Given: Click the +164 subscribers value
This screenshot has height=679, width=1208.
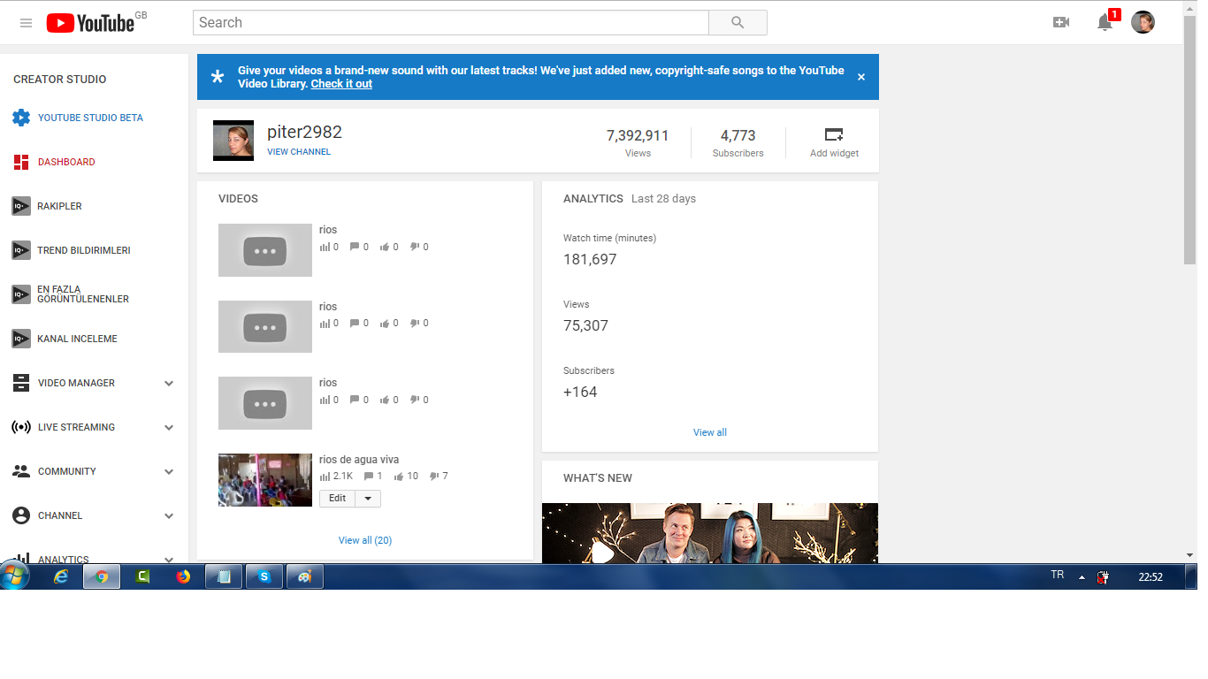Looking at the screenshot, I should (x=580, y=392).
